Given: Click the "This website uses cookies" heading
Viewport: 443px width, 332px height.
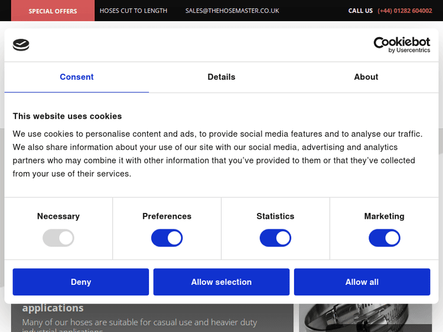Looking at the screenshot, I should pos(67,116).
